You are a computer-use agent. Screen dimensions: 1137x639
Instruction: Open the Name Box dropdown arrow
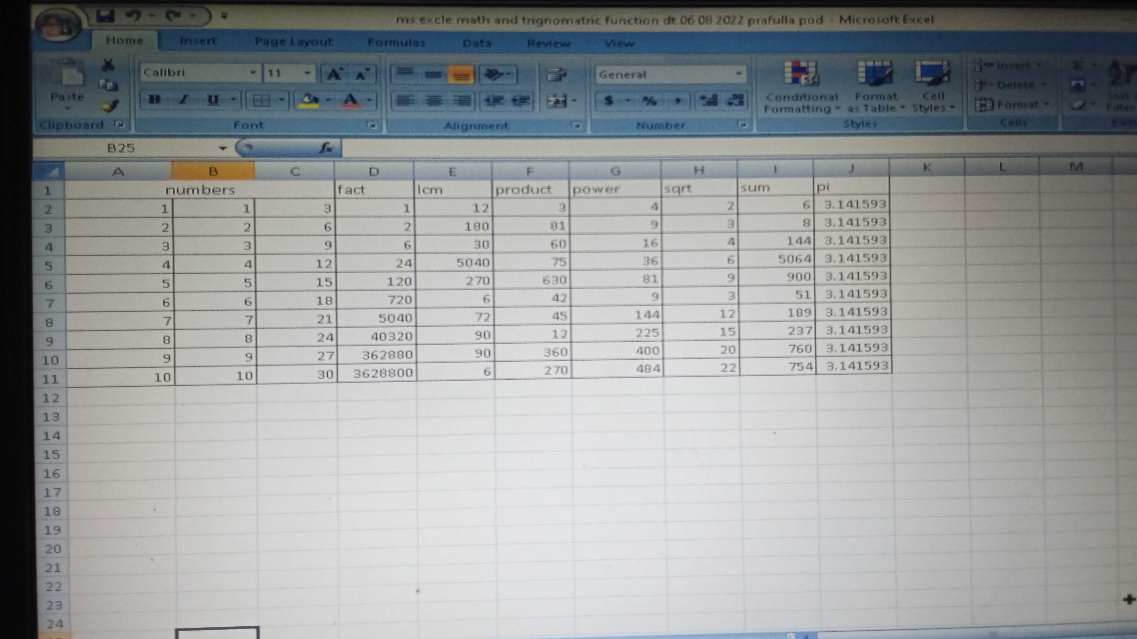[223, 148]
